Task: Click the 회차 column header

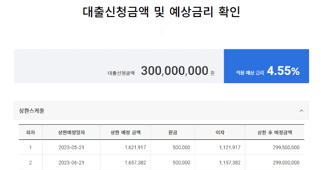Action: pyautogui.click(x=31, y=133)
